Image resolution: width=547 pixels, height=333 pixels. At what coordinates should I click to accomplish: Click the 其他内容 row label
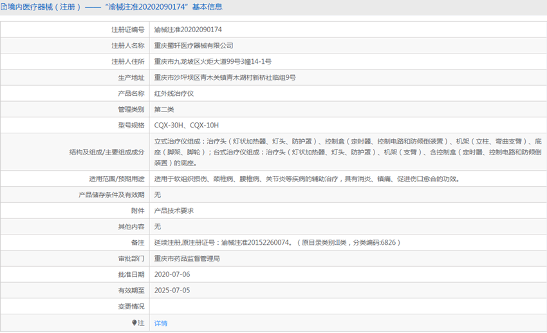pos(131,227)
